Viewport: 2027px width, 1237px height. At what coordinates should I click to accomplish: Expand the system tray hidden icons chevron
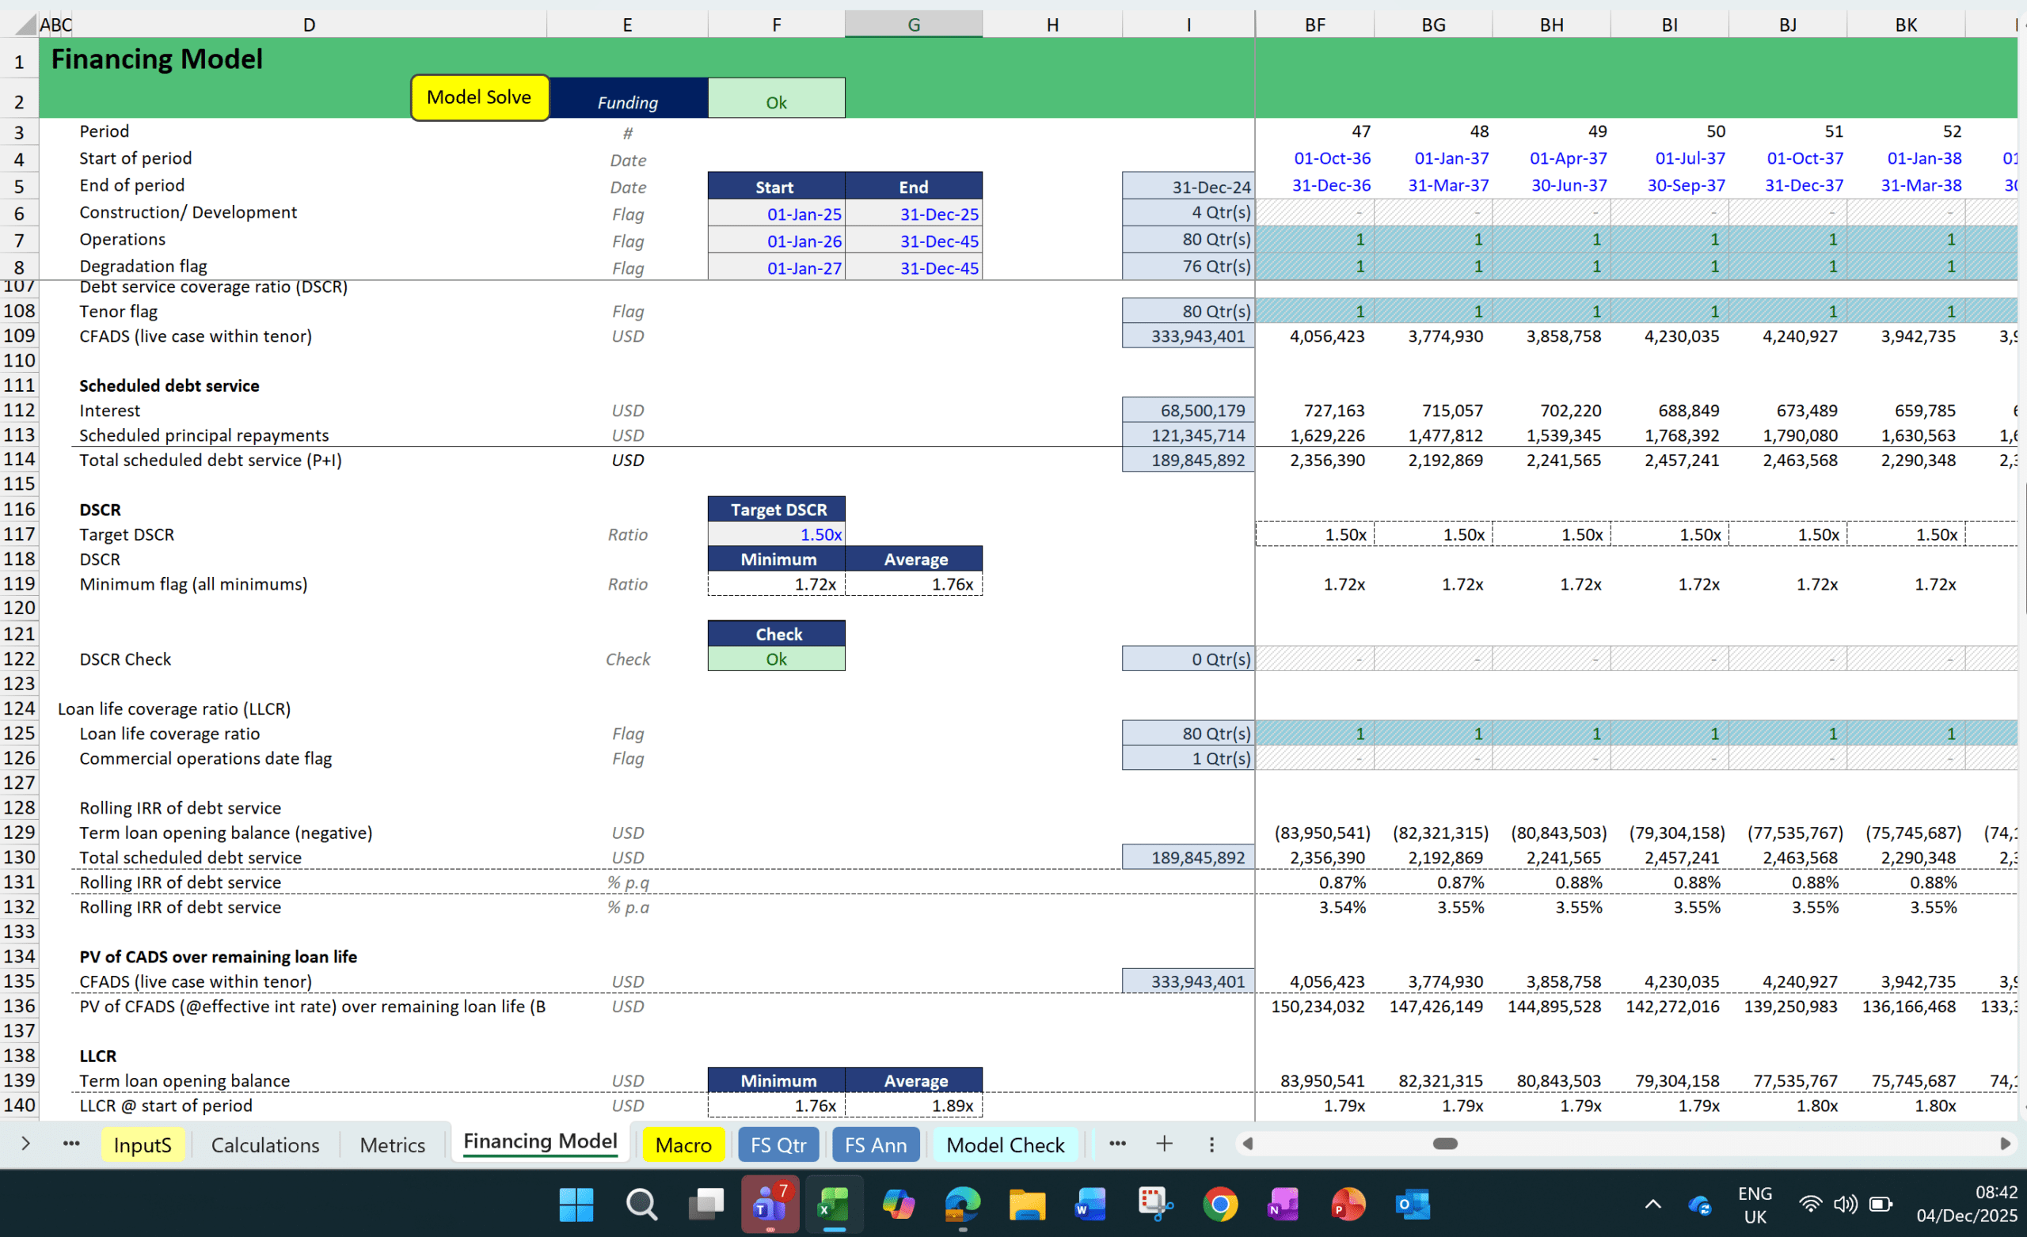(1652, 1205)
